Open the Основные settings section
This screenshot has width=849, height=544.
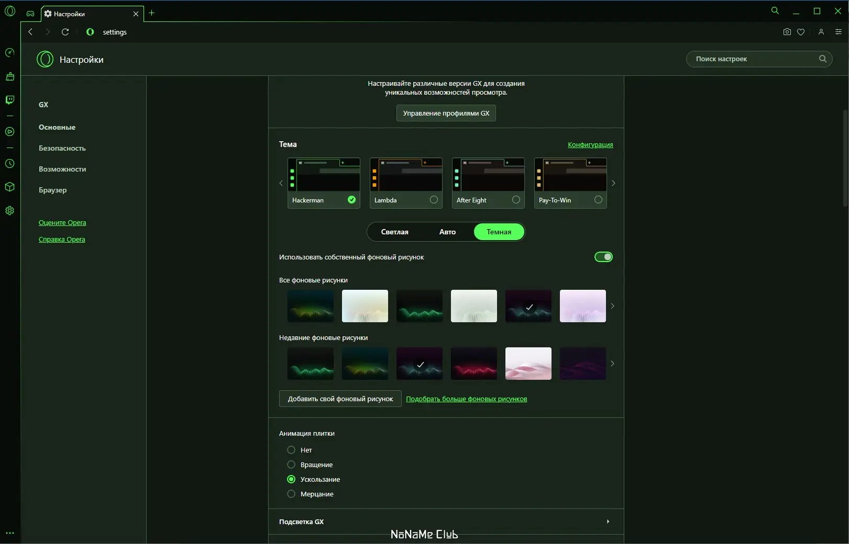(57, 127)
